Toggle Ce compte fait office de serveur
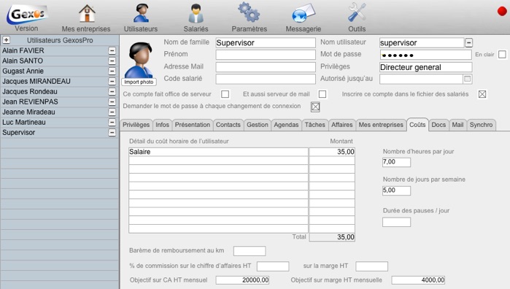Image resolution: width=510 pixels, height=289 pixels. tap(225, 94)
